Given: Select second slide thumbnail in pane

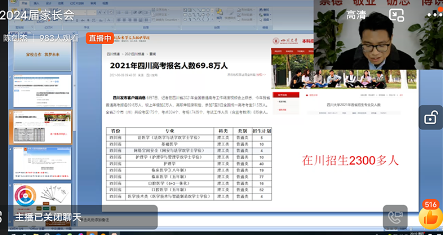Looking at the screenshot, I should [42, 91].
